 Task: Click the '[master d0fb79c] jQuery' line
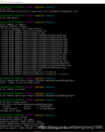coord(13,26)
